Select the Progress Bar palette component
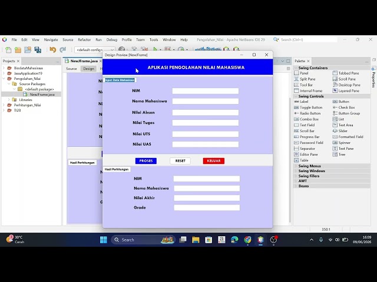 (x=307, y=137)
